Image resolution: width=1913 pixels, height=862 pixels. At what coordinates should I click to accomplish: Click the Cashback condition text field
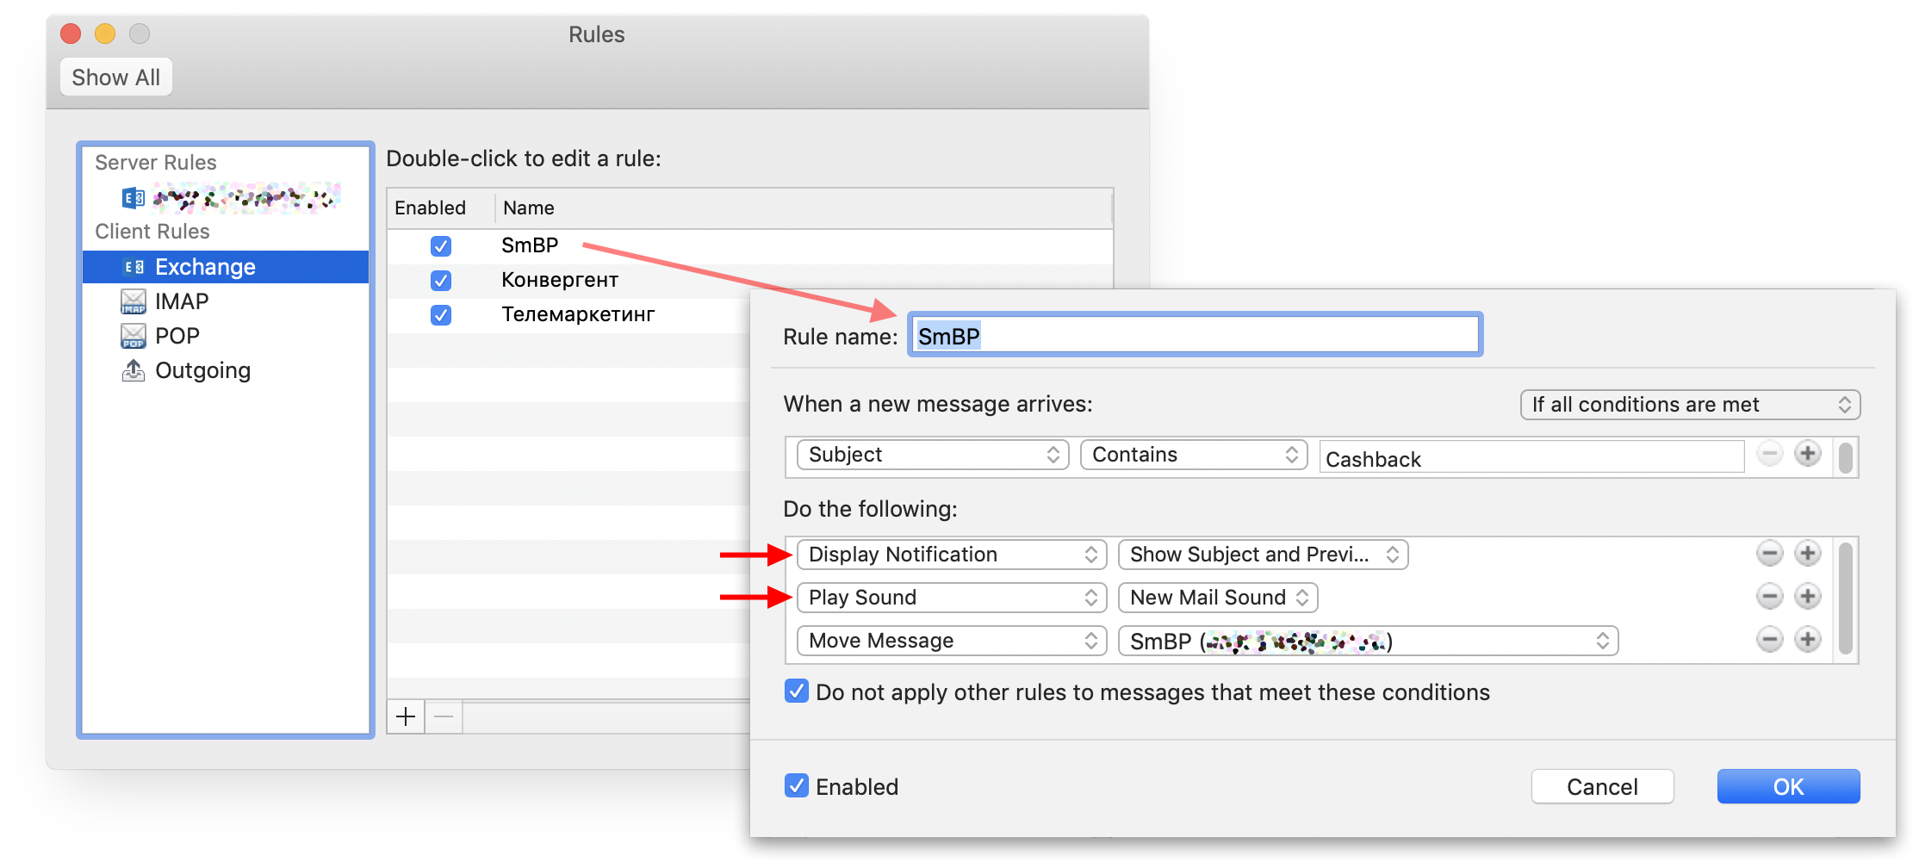pos(1531,458)
